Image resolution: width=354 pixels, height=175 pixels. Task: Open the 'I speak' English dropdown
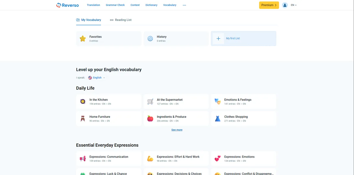97,78
